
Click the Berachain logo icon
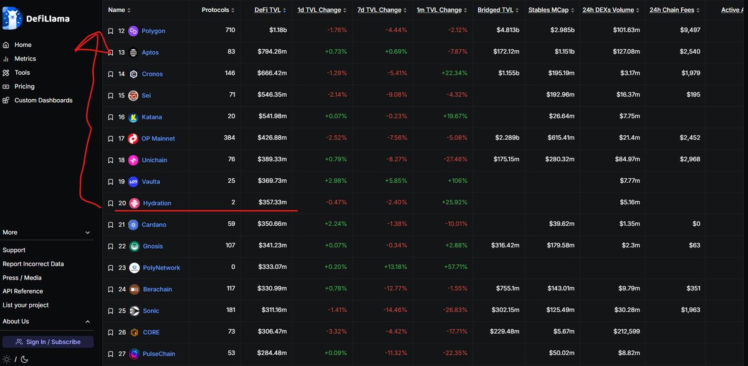[x=133, y=289]
